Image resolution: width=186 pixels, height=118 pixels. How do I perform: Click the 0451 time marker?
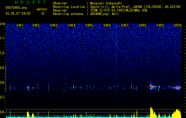click(x=20, y=25)
